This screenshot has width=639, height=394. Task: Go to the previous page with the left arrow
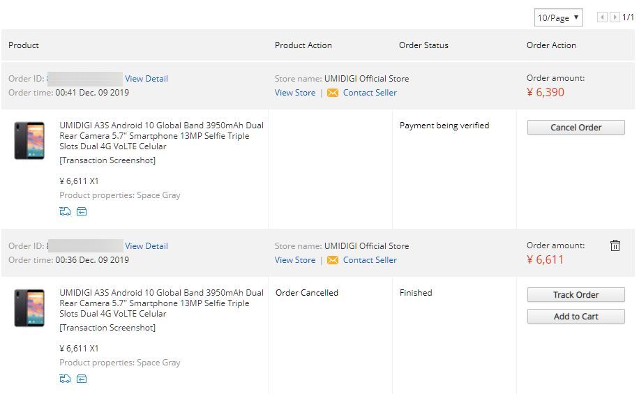[x=602, y=17]
